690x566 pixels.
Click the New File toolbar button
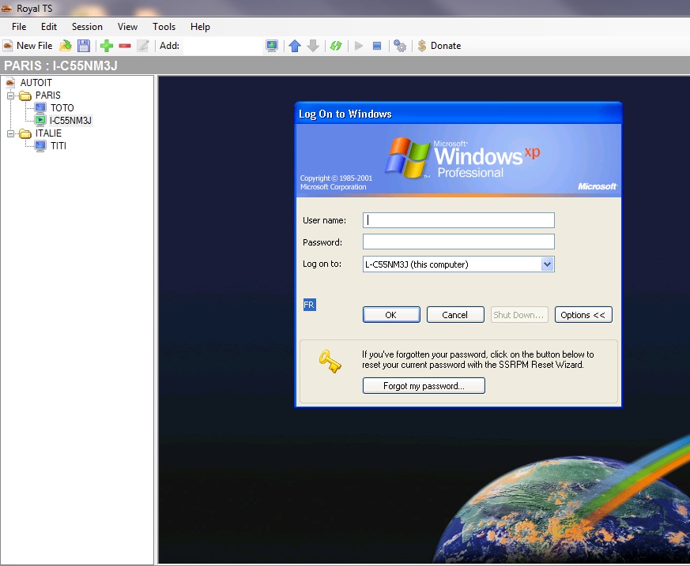click(28, 46)
